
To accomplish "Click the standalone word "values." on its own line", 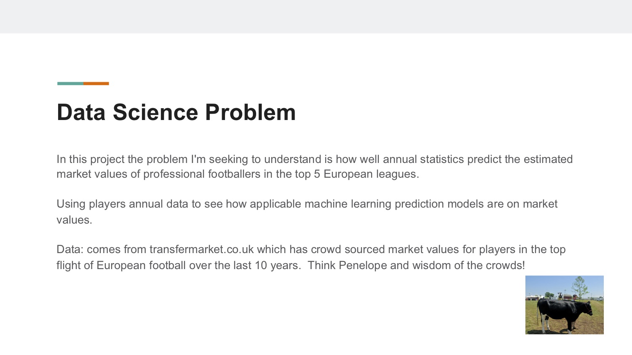I will (74, 220).
